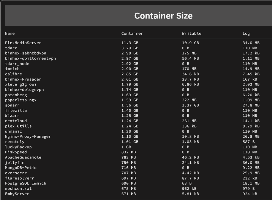The height and width of the screenshot is (200, 272).
Task: Click the Container column header
Action: click(132, 33)
